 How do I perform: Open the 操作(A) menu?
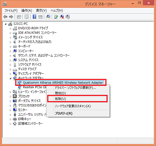27,11
